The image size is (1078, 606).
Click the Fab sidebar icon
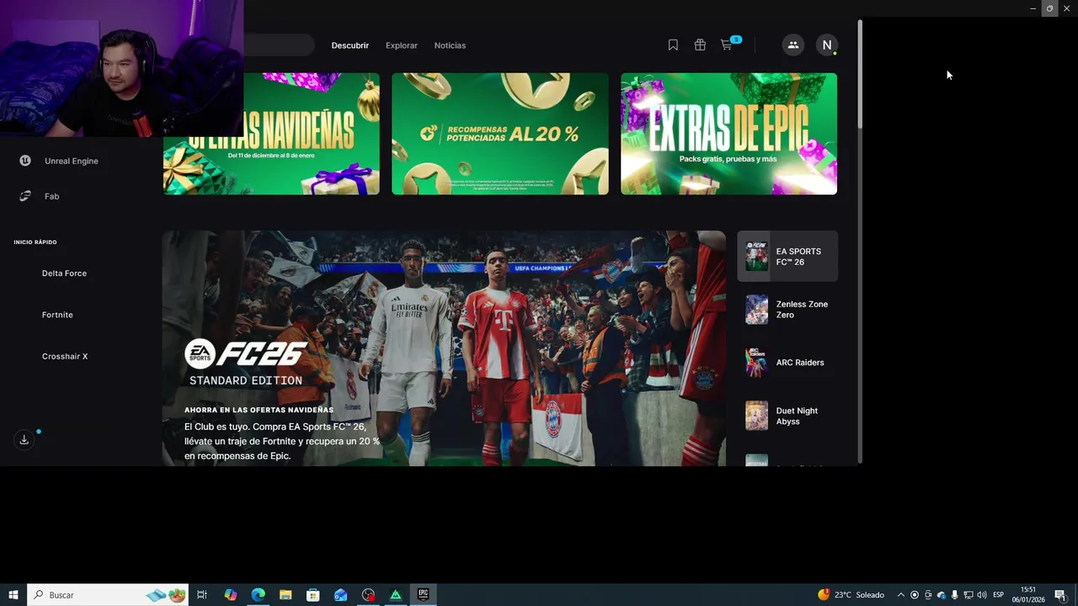coord(25,196)
